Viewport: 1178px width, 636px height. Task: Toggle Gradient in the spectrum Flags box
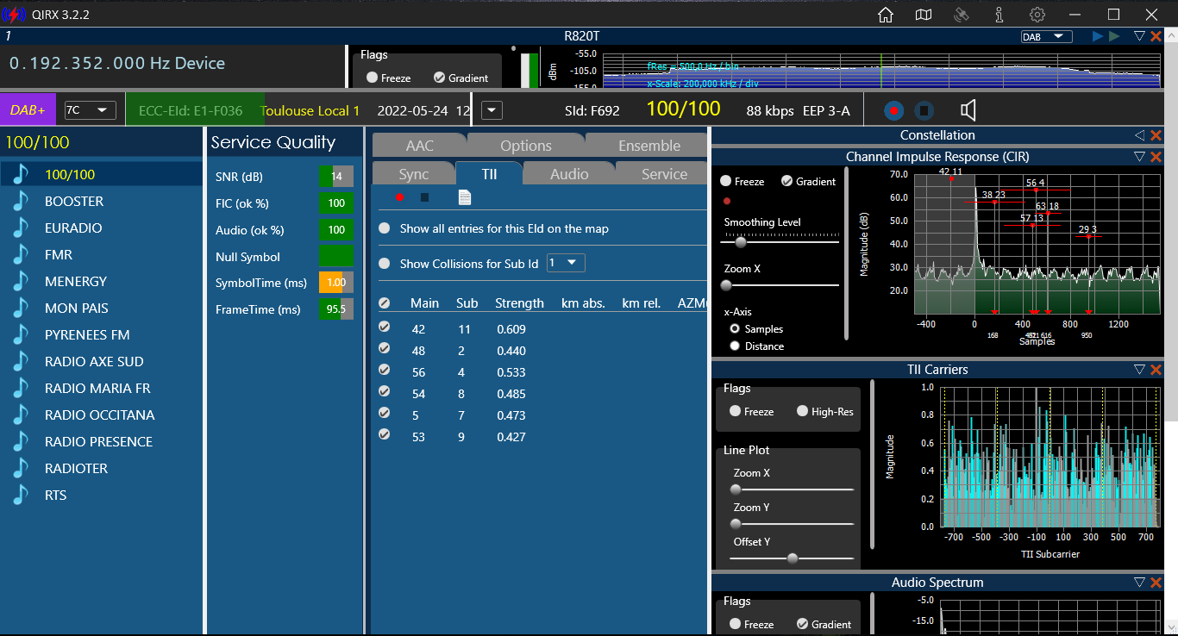439,78
